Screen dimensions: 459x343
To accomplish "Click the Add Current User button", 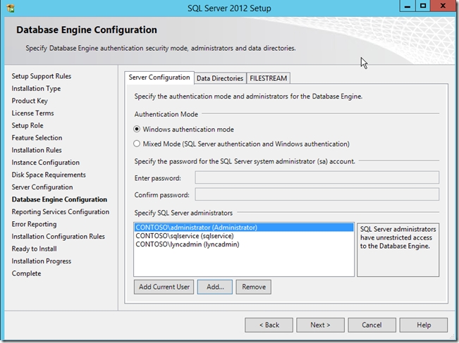I will click(x=164, y=287).
